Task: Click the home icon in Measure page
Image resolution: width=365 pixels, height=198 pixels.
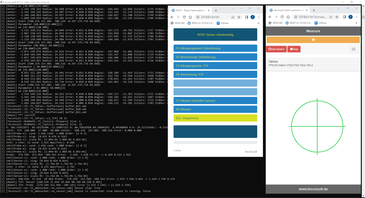Action: [x=313, y=40]
